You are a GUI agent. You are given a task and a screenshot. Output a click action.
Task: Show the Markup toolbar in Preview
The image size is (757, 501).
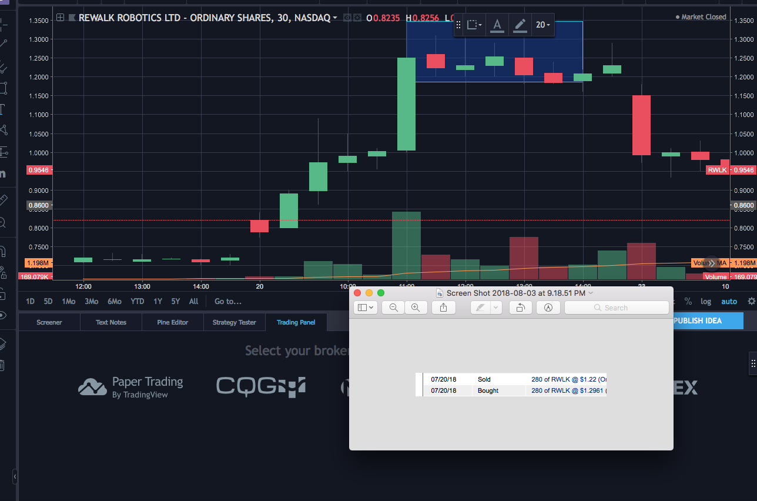click(x=548, y=308)
